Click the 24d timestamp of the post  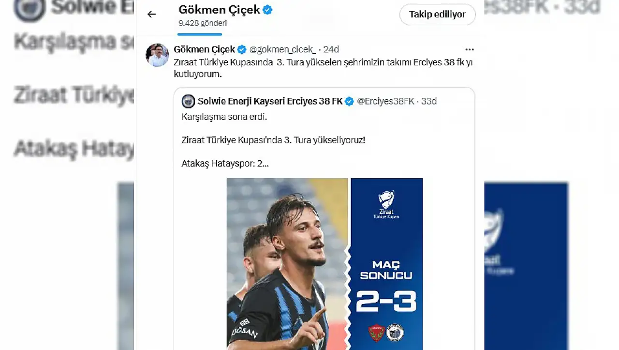(331, 49)
